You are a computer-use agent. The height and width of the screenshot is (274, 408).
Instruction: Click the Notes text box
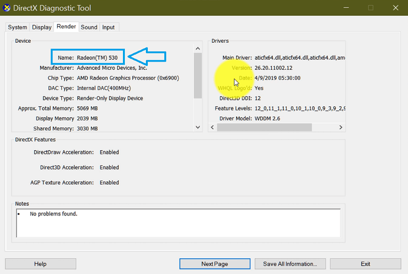[x=178, y=223]
